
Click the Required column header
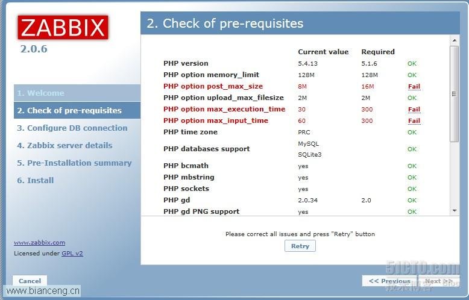(x=378, y=52)
